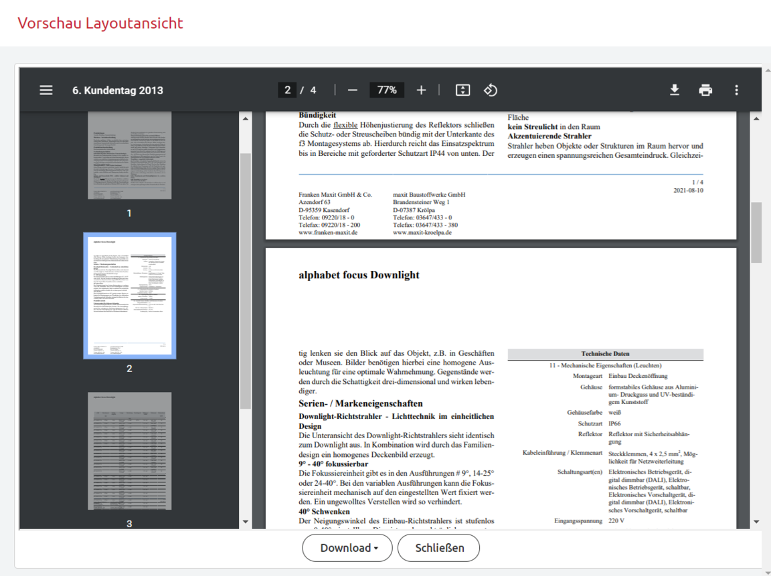Zoom out with the minus icon
Screen dimensions: 771x576
click(x=353, y=90)
